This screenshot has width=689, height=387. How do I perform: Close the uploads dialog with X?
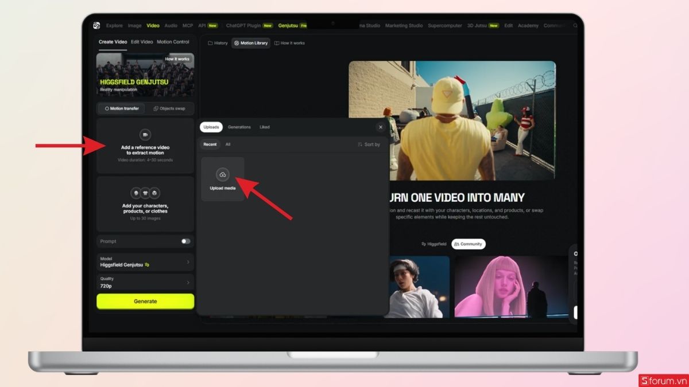[381, 127]
